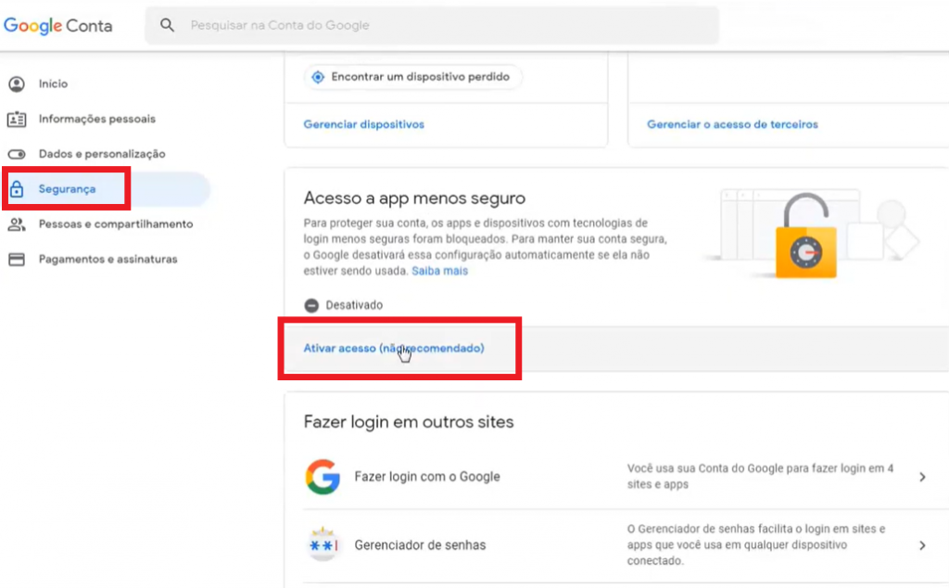This screenshot has height=588, width=949.
Task: Open Fazer login com o Google row
Action: click(x=616, y=477)
